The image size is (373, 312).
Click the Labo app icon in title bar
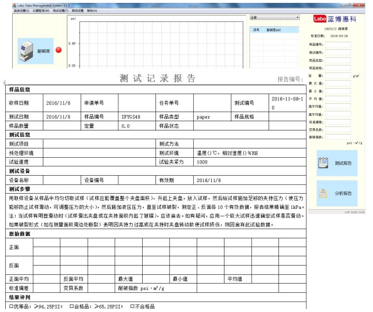coord(15,5)
